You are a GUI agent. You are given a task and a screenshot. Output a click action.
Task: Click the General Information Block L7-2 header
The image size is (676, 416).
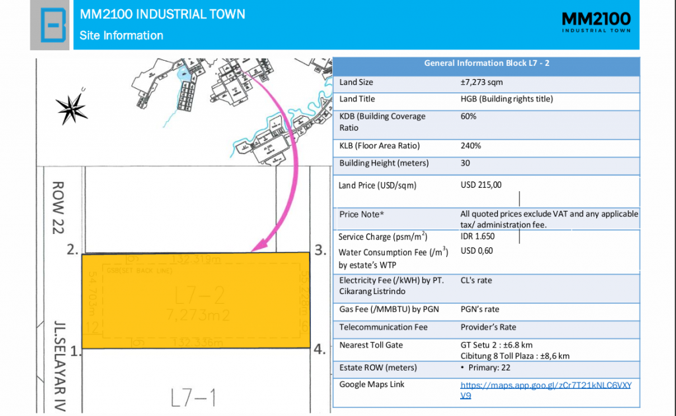point(487,63)
